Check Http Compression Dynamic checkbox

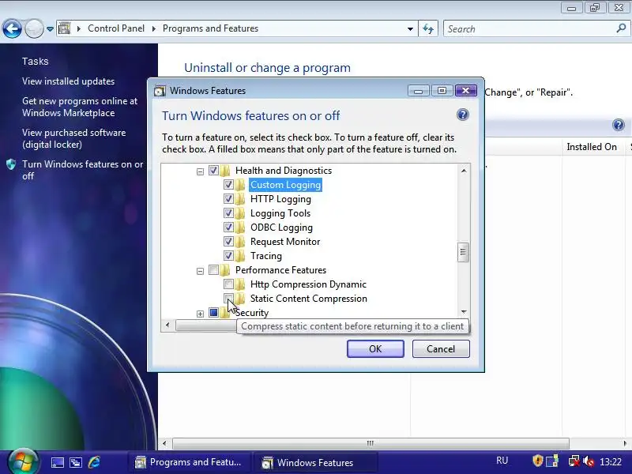point(228,284)
